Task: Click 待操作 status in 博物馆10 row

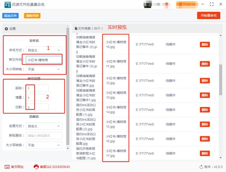Action: coord(170,45)
